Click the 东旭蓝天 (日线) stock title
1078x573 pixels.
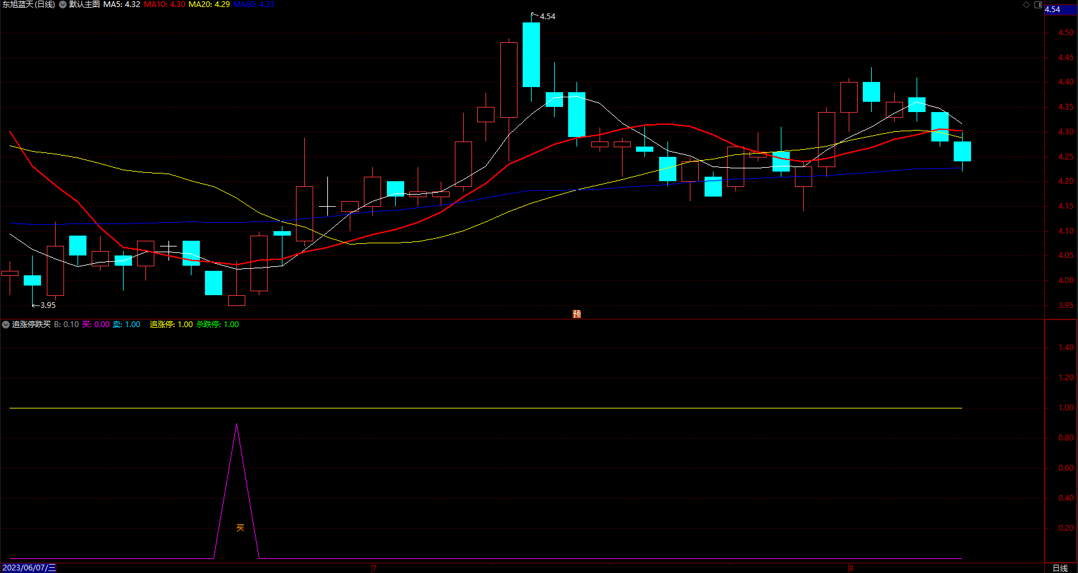[29, 4]
